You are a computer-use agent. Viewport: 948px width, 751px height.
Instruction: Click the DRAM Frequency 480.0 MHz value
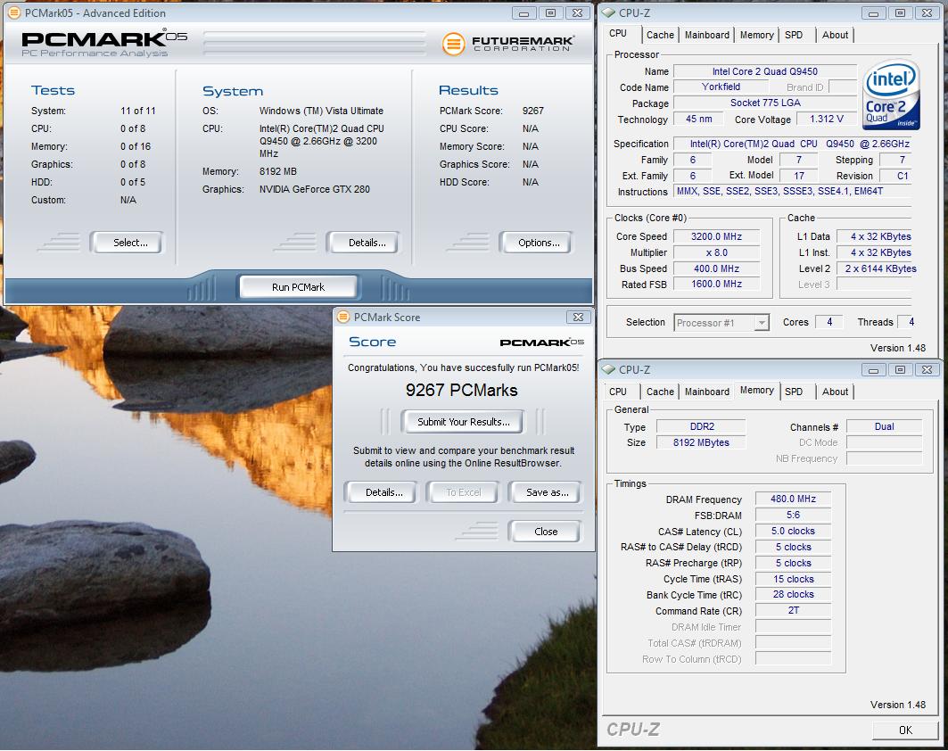coord(793,499)
